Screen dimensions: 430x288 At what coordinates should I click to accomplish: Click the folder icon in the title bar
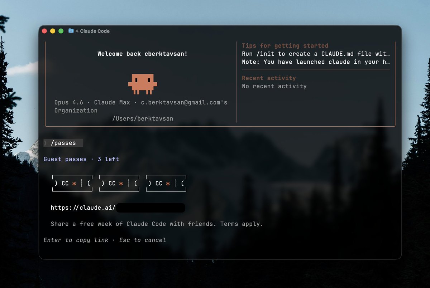pos(71,31)
